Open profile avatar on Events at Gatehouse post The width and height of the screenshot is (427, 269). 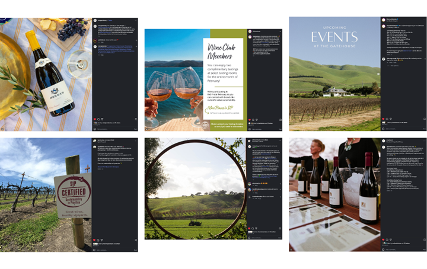tap(383, 20)
